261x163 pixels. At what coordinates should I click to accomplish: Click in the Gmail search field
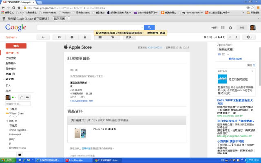[91, 27]
